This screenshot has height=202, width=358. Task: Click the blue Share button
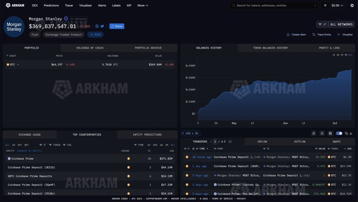(117, 26)
